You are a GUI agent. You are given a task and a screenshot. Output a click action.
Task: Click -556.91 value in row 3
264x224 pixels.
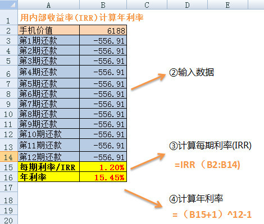click(103, 40)
